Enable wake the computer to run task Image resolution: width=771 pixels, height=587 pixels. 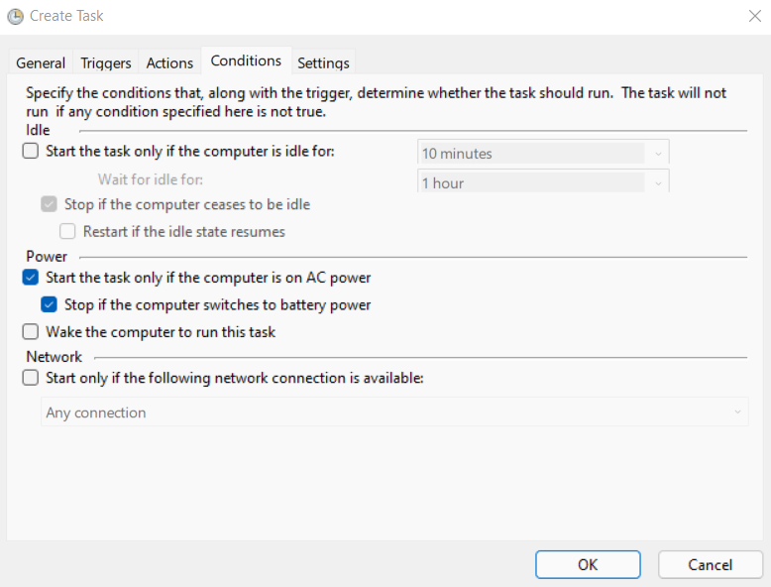31,331
